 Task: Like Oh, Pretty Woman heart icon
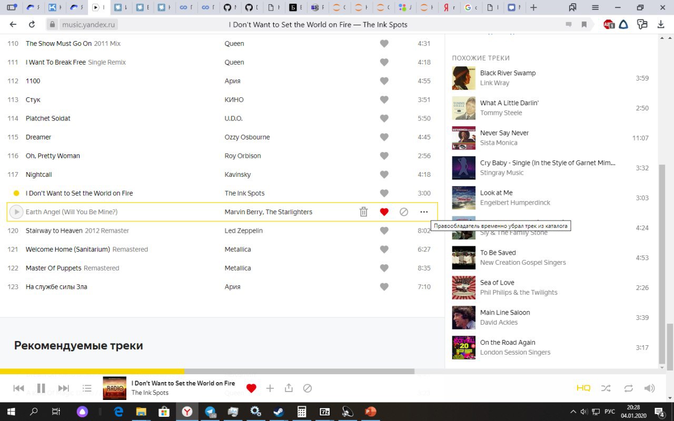[x=384, y=156]
